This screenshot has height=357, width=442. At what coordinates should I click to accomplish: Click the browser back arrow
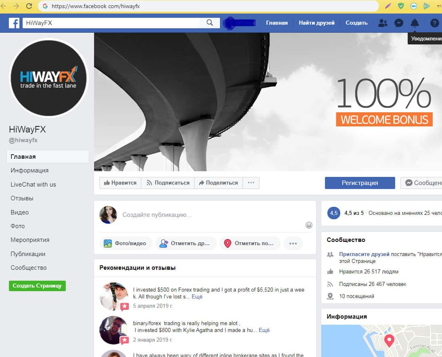(x=3, y=6)
